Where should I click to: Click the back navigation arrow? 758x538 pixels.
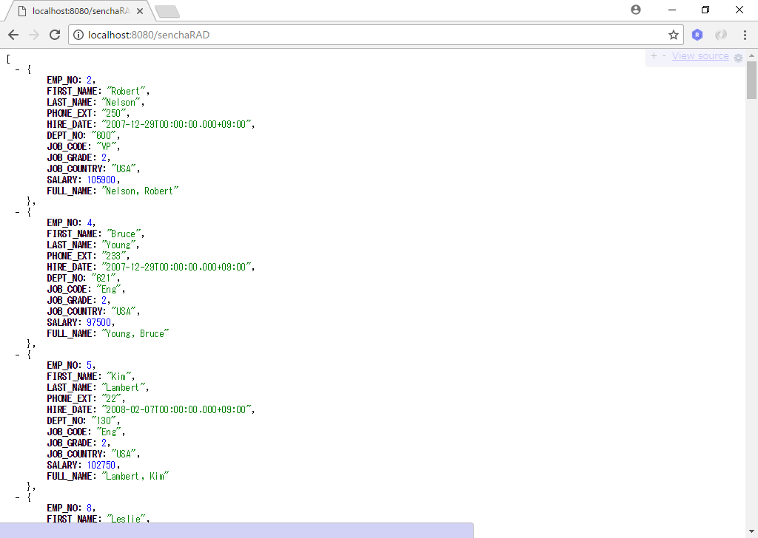click(13, 34)
